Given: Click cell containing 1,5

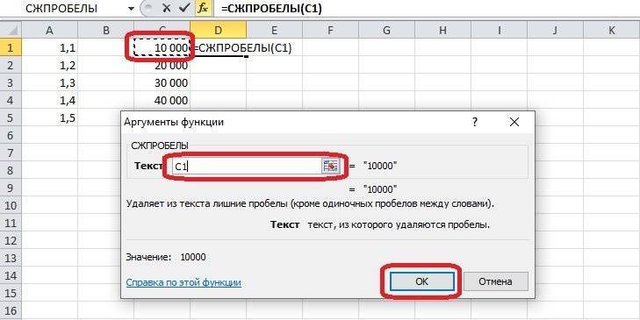Looking at the screenshot, I should click(x=49, y=118).
